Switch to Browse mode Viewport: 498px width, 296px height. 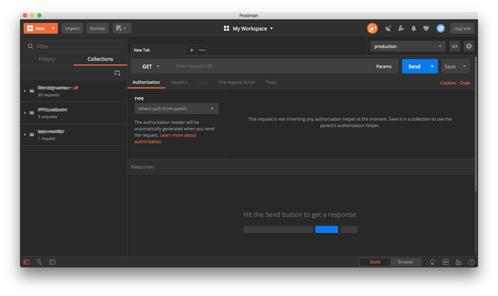tap(405, 262)
